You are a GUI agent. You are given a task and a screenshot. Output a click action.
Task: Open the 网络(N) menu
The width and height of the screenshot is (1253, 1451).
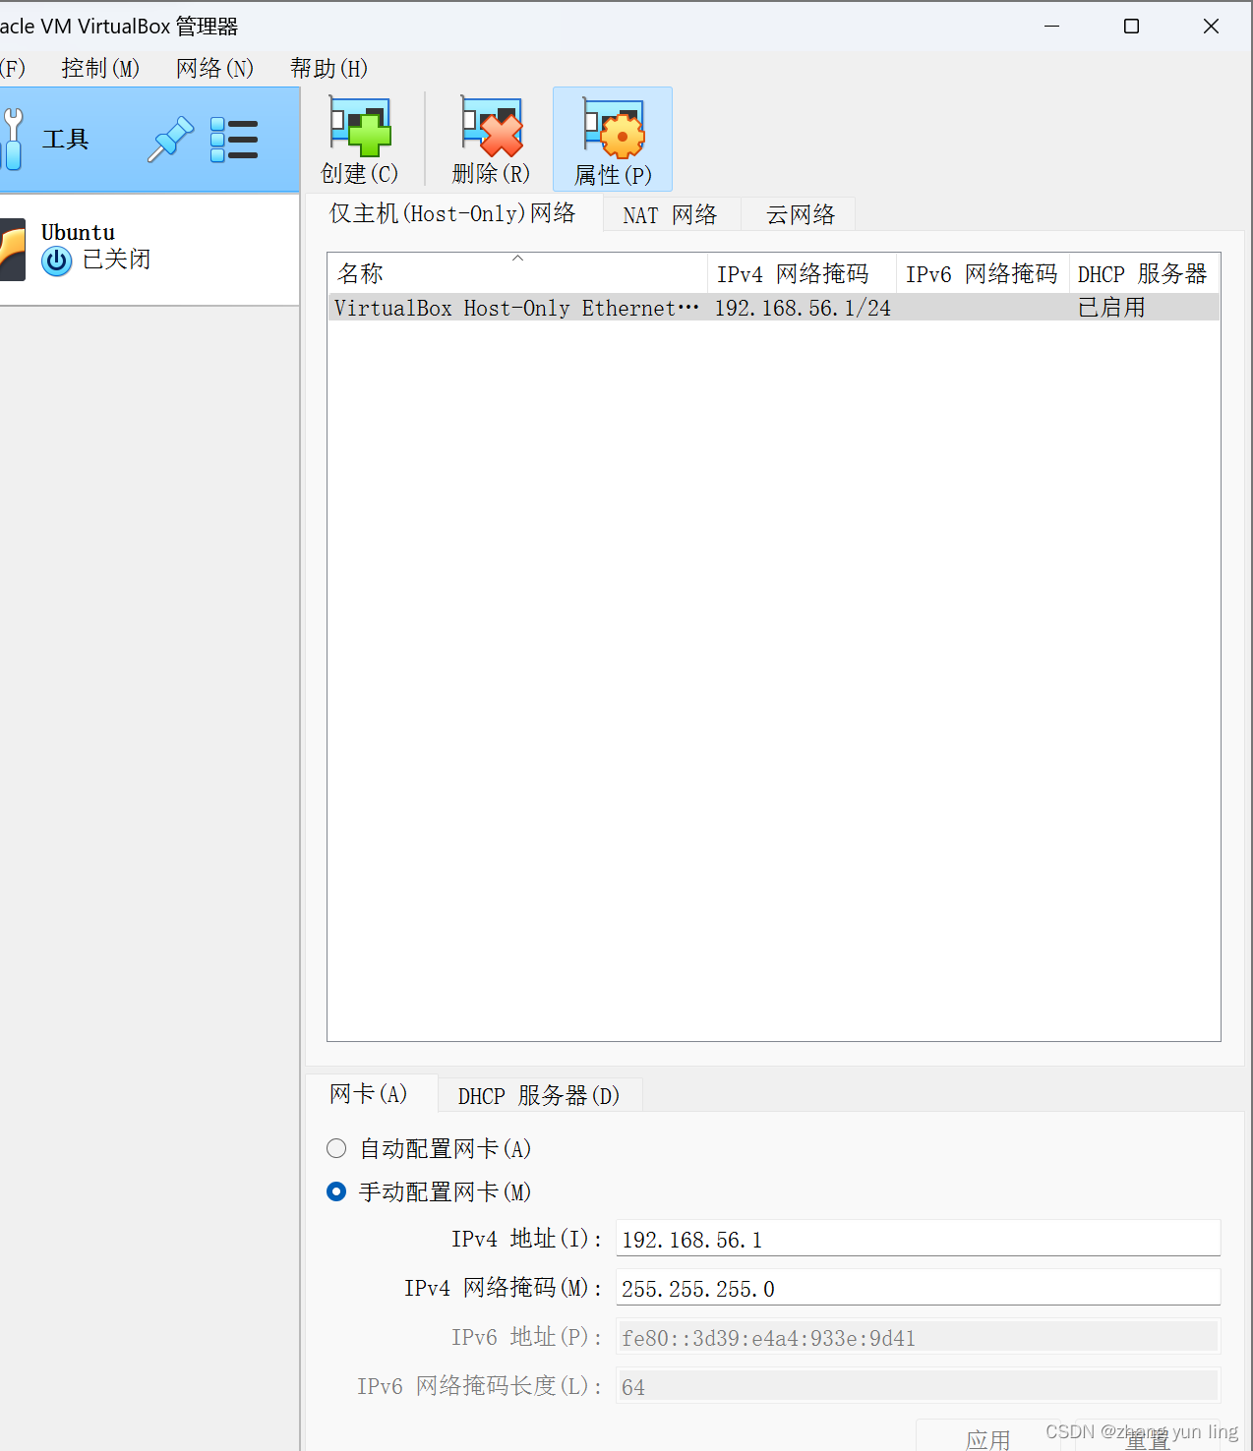(213, 68)
